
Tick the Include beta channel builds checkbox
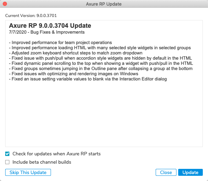tap(7, 162)
